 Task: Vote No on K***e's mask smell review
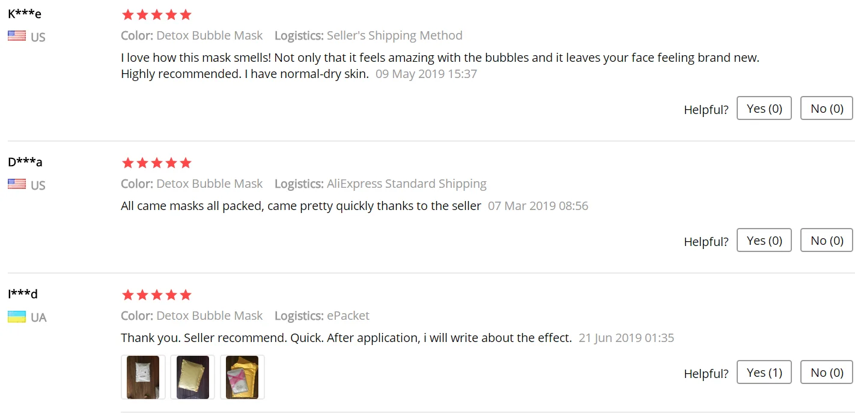pos(827,109)
